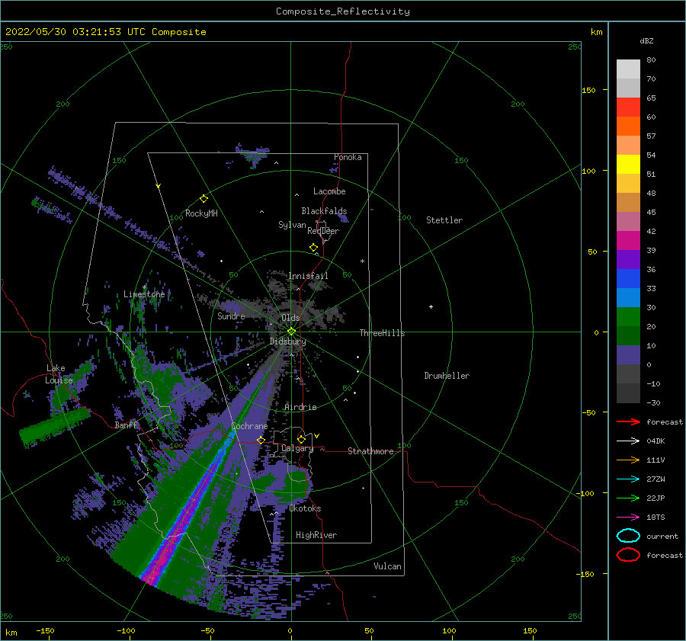Click the Banff town label
The image size is (686, 641).
tap(126, 425)
